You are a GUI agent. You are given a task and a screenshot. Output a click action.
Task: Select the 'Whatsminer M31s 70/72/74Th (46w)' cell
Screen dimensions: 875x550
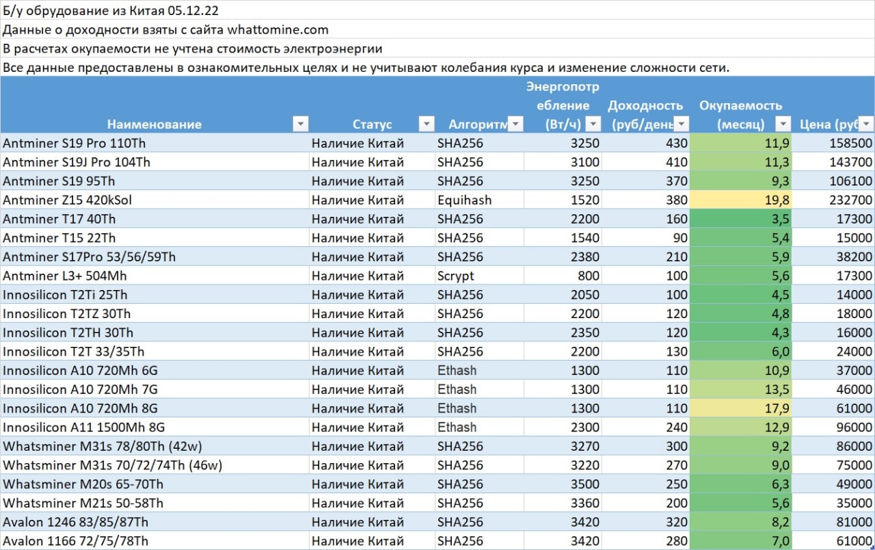pyautogui.click(x=154, y=465)
